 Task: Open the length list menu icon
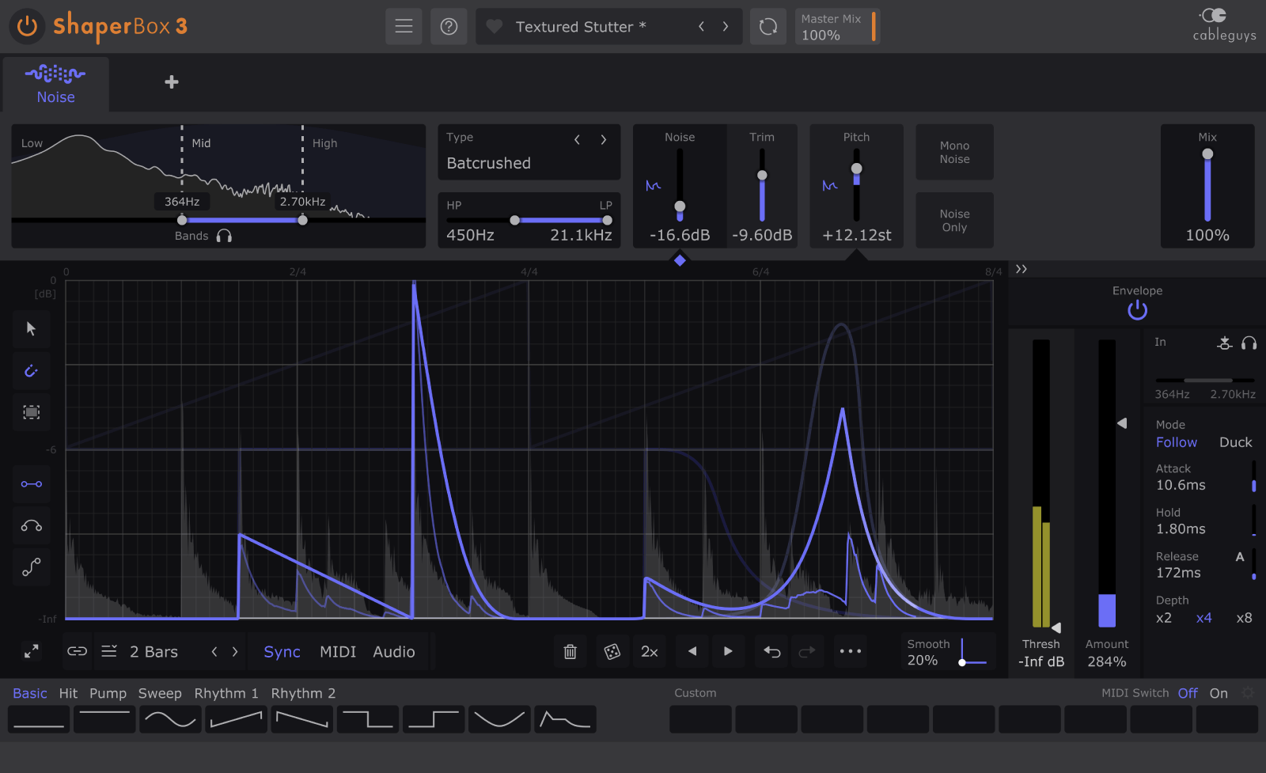pos(109,651)
